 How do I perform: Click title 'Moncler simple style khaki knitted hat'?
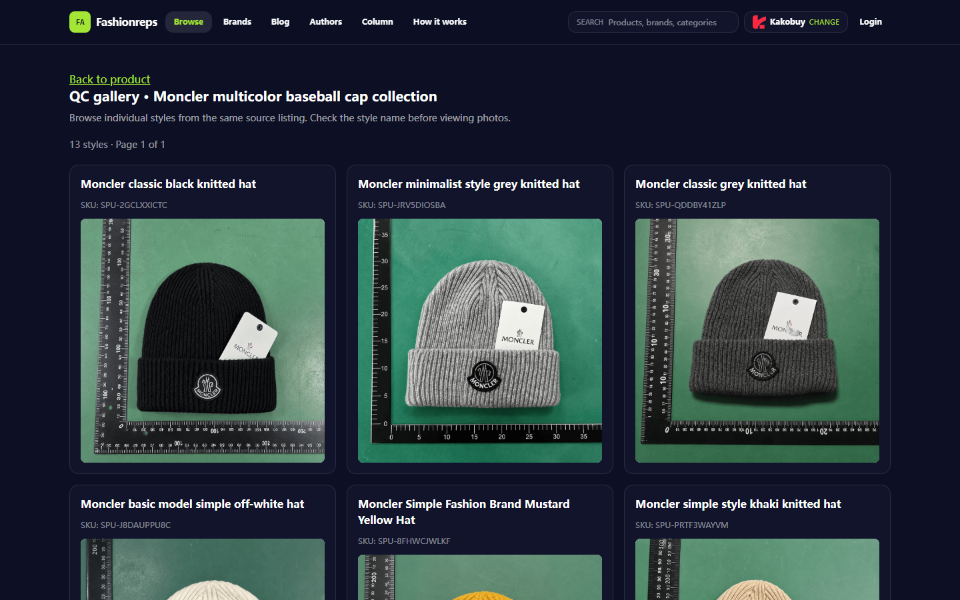tap(738, 504)
